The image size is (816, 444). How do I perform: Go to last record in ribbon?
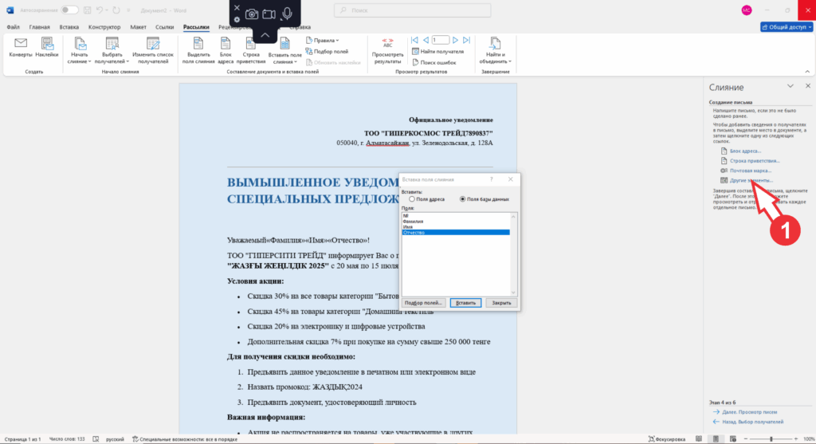coord(467,40)
